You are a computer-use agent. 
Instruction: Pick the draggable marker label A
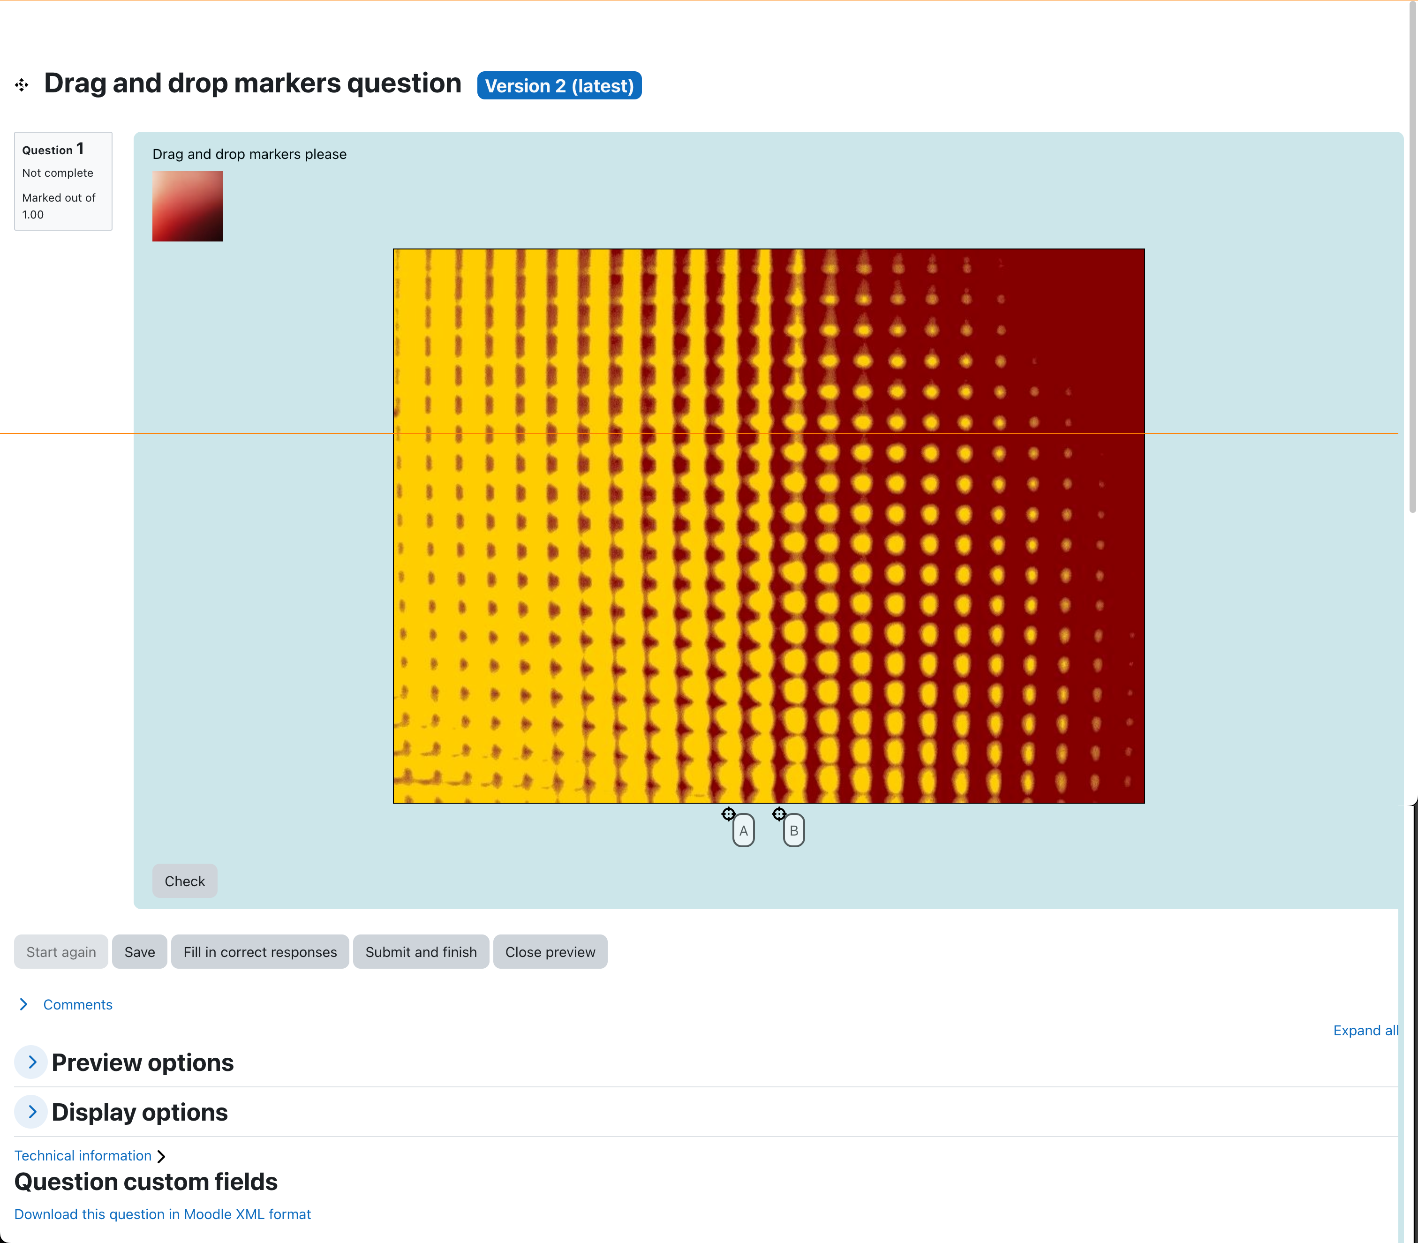point(744,830)
